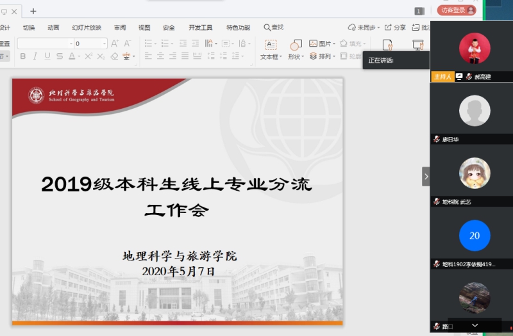Click the center align text icon

[x=161, y=56]
